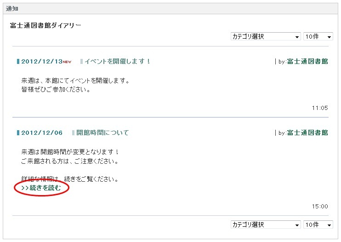Click author 富士通図書館 on the first entry
Viewport: 341px width, 242px height.
tap(307, 61)
